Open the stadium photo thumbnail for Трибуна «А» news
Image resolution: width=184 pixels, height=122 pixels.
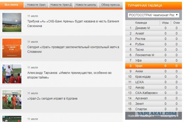coord(12,22)
